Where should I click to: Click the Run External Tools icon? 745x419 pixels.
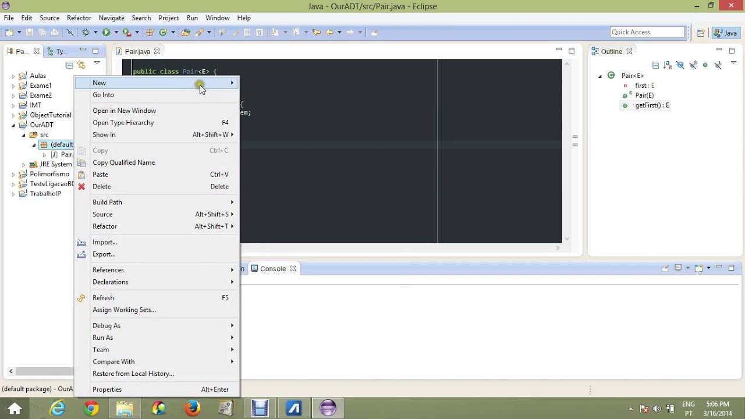click(x=126, y=33)
